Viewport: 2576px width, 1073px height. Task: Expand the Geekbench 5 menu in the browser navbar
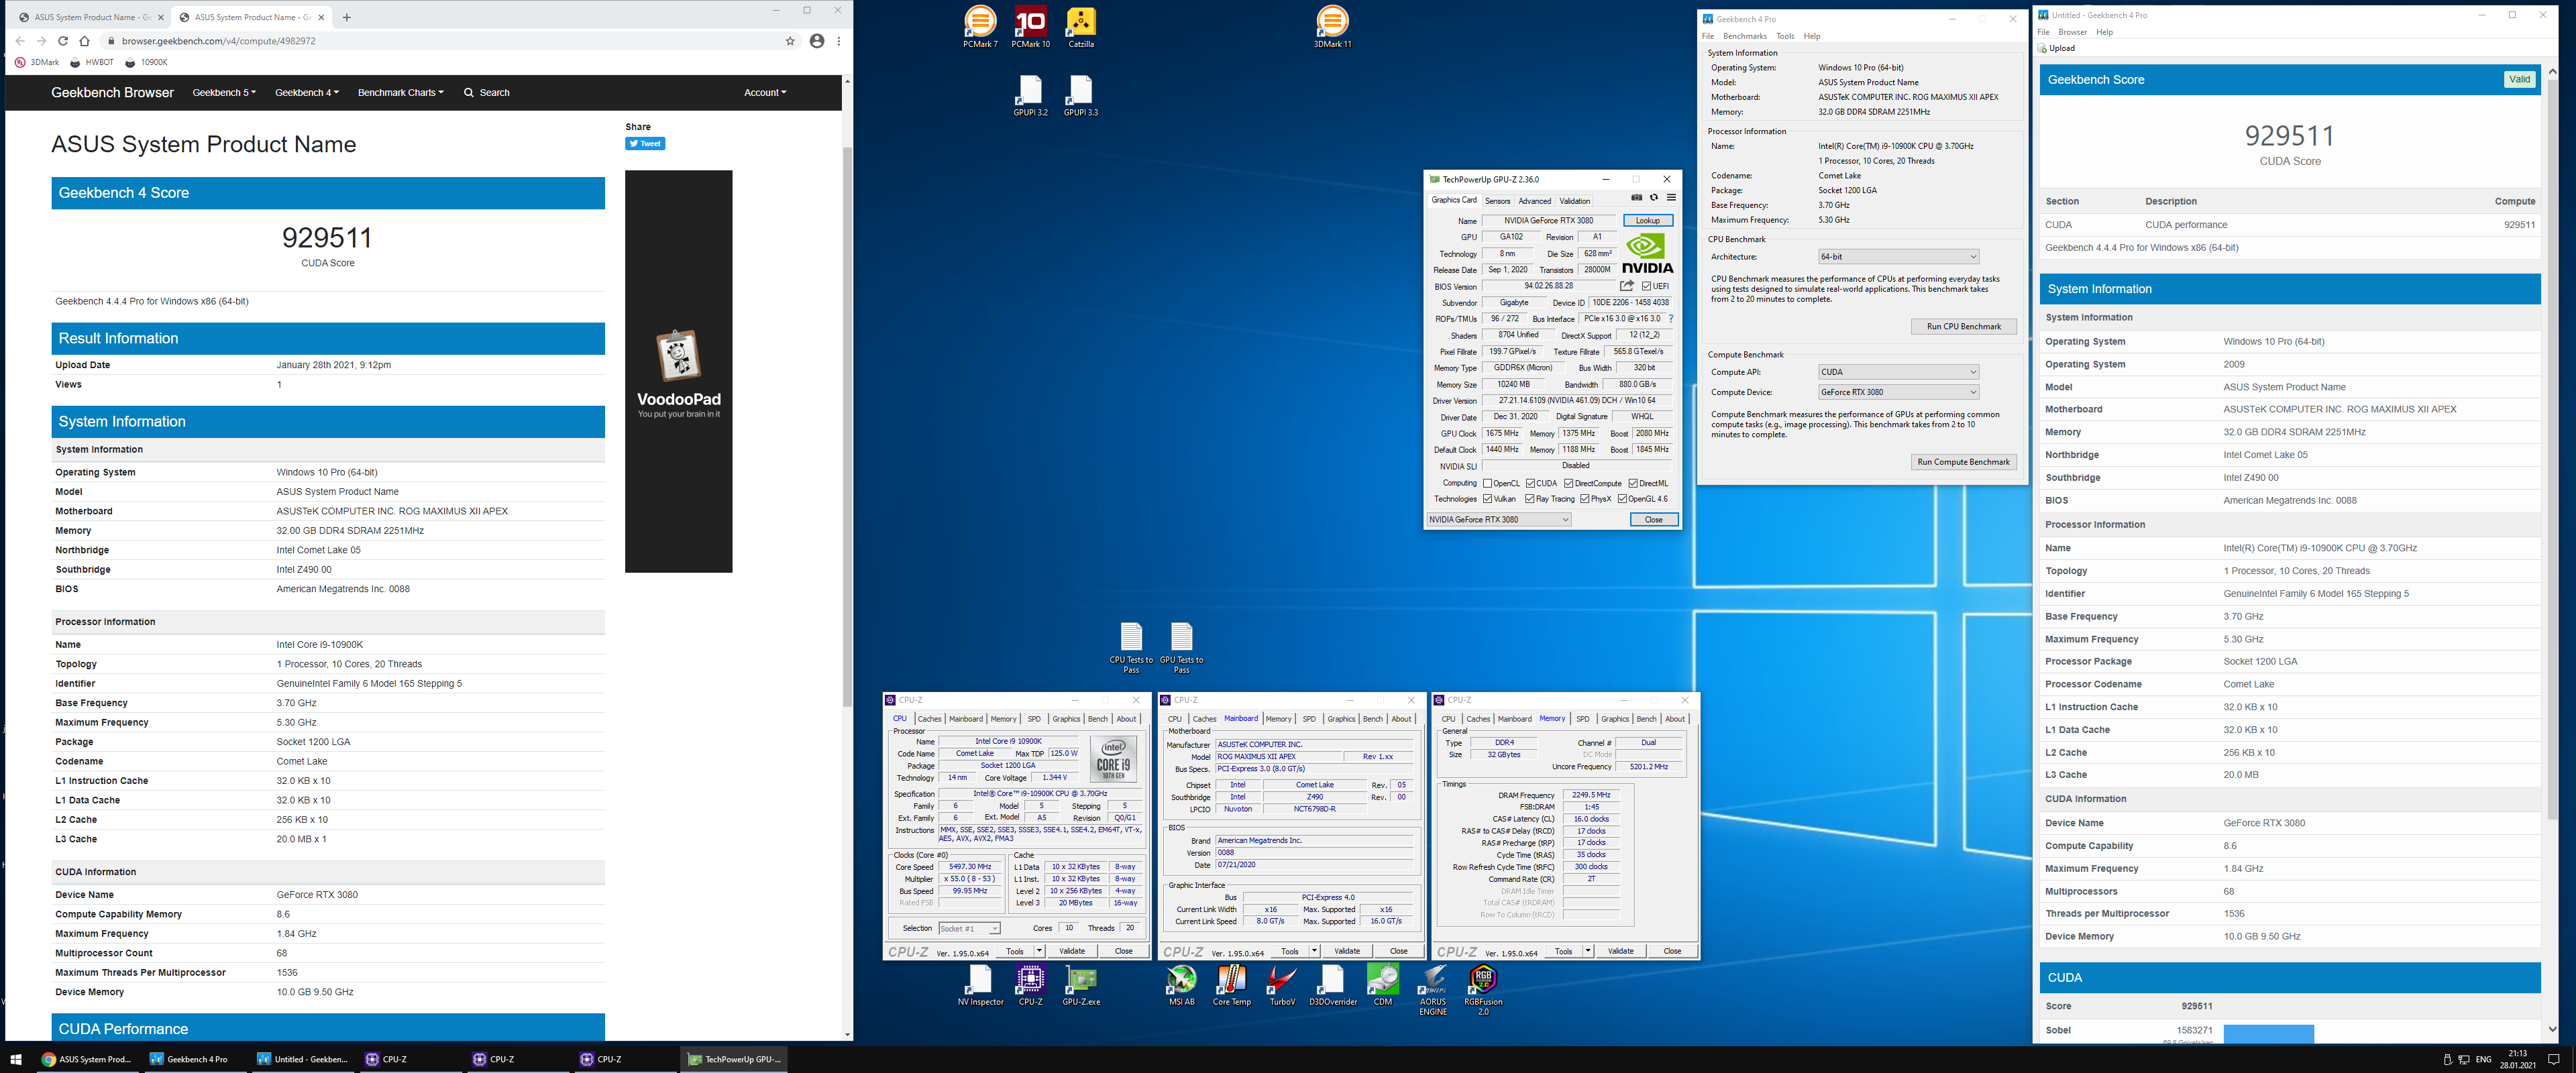[224, 92]
